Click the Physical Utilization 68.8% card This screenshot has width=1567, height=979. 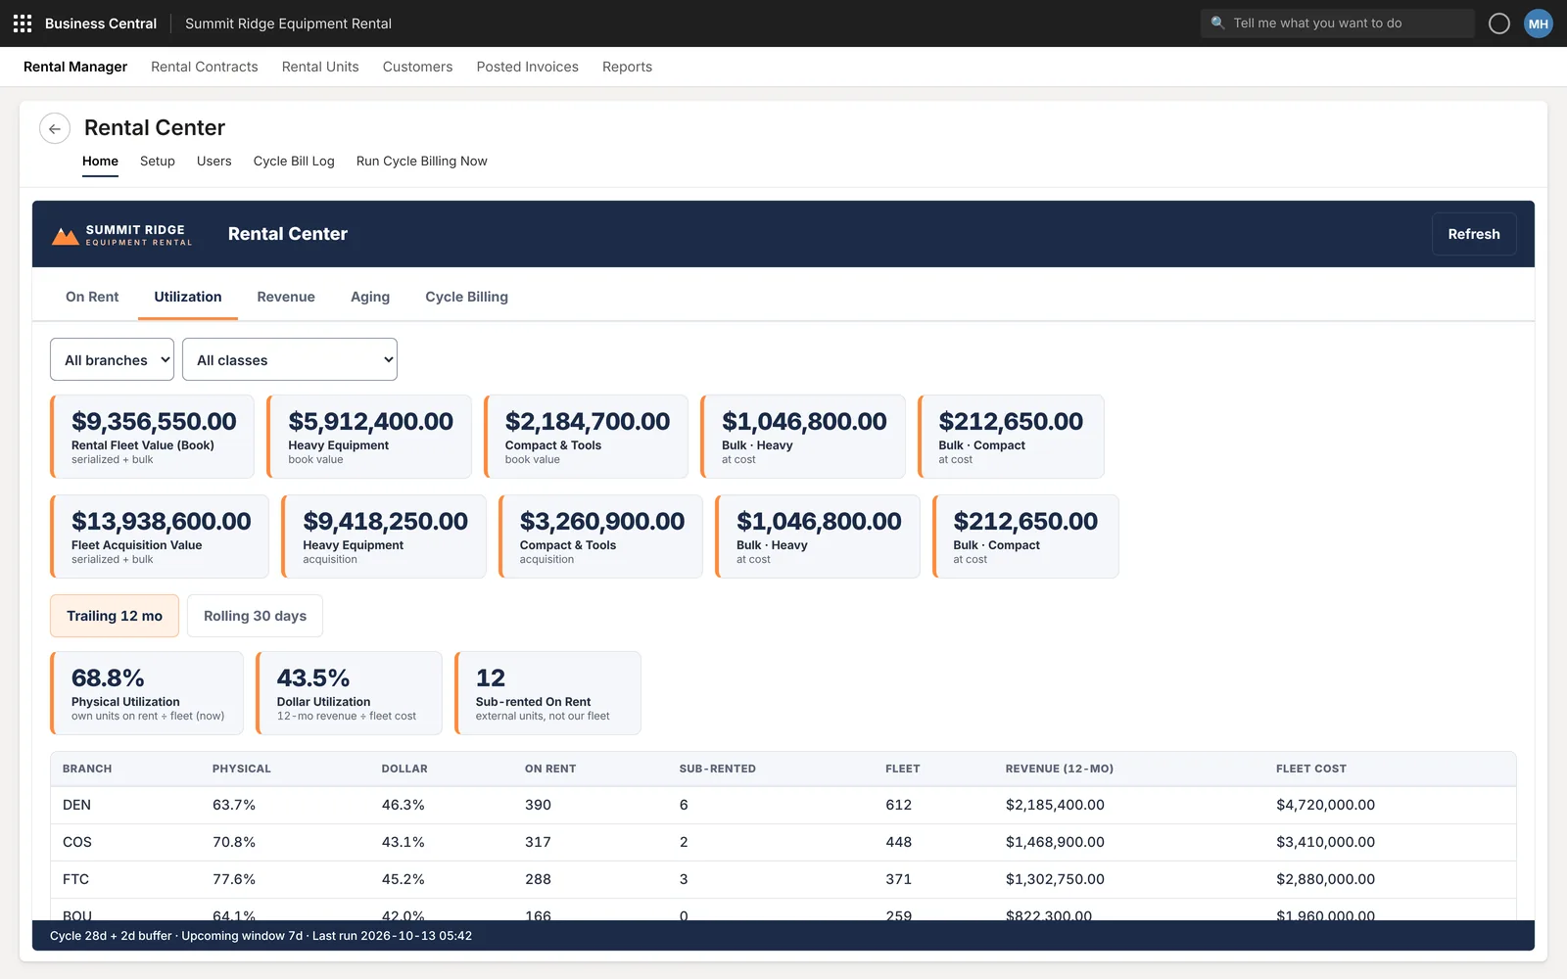point(147,693)
